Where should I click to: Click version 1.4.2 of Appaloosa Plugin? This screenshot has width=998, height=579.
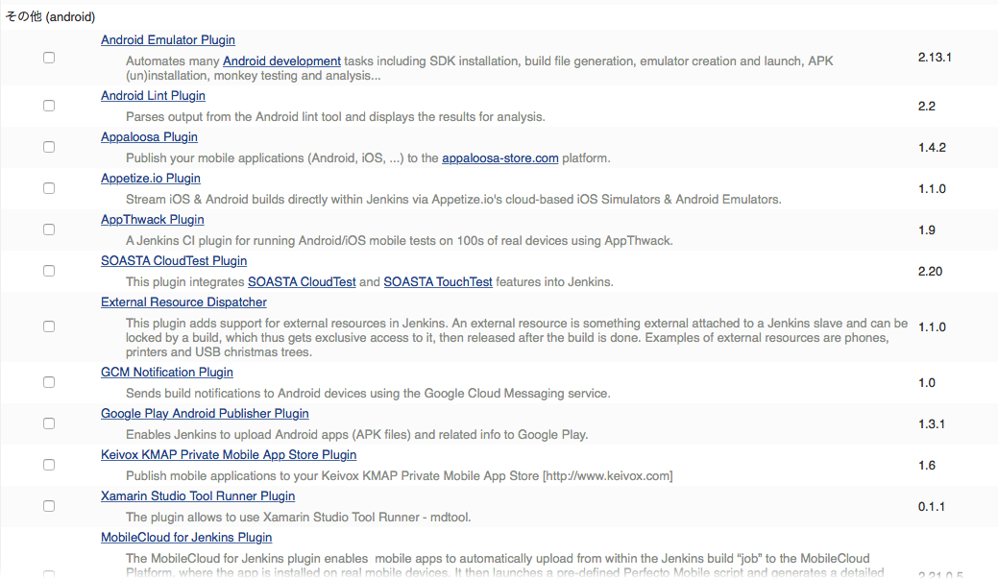point(932,148)
